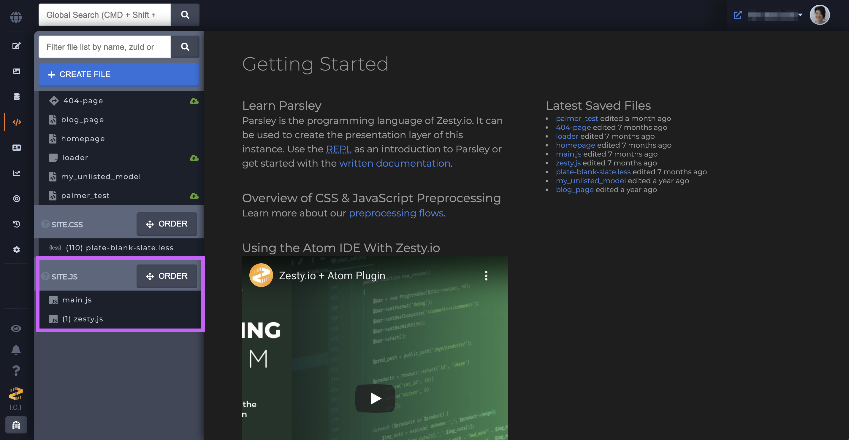The width and height of the screenshot is (849, 440).
Task: Open the Leads contact card icon
Action: point(17,147)
